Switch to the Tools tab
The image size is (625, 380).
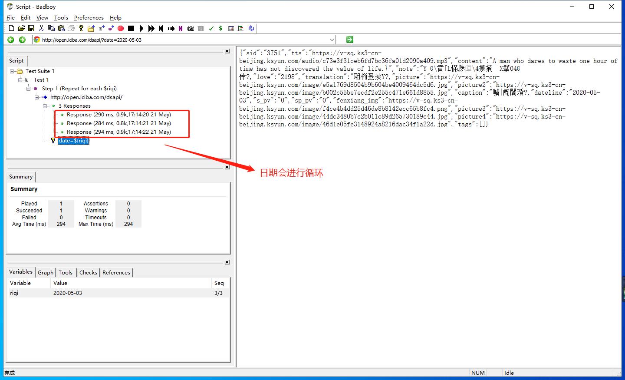(x=66, y=273)
